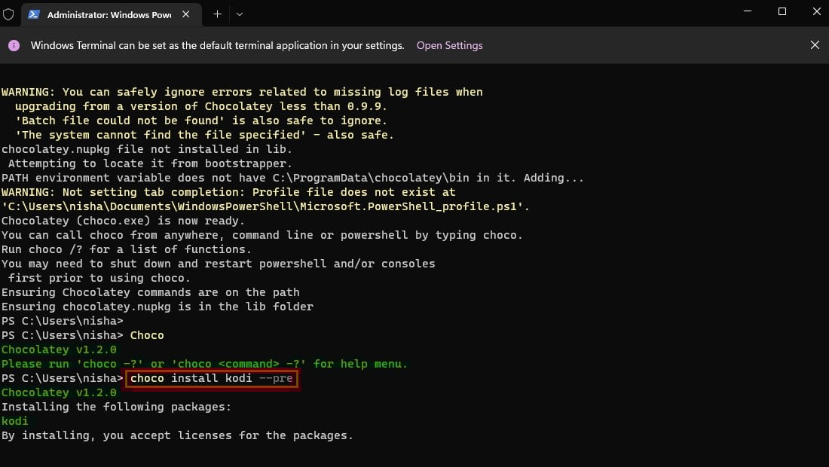
Task: Click the 'Run choco /?' help line
Action: 126,249
